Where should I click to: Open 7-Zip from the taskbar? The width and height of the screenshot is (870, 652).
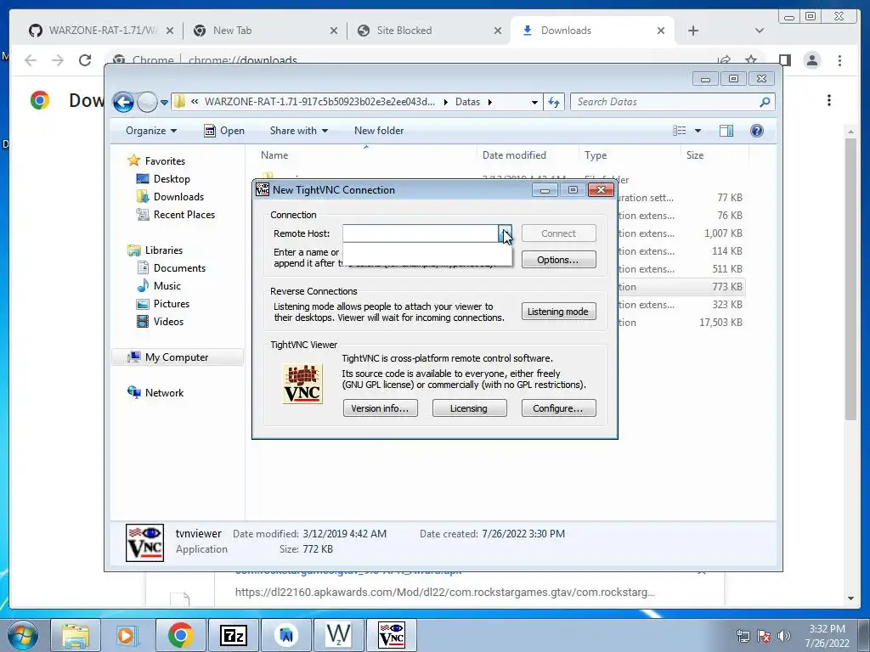(233, 635)
